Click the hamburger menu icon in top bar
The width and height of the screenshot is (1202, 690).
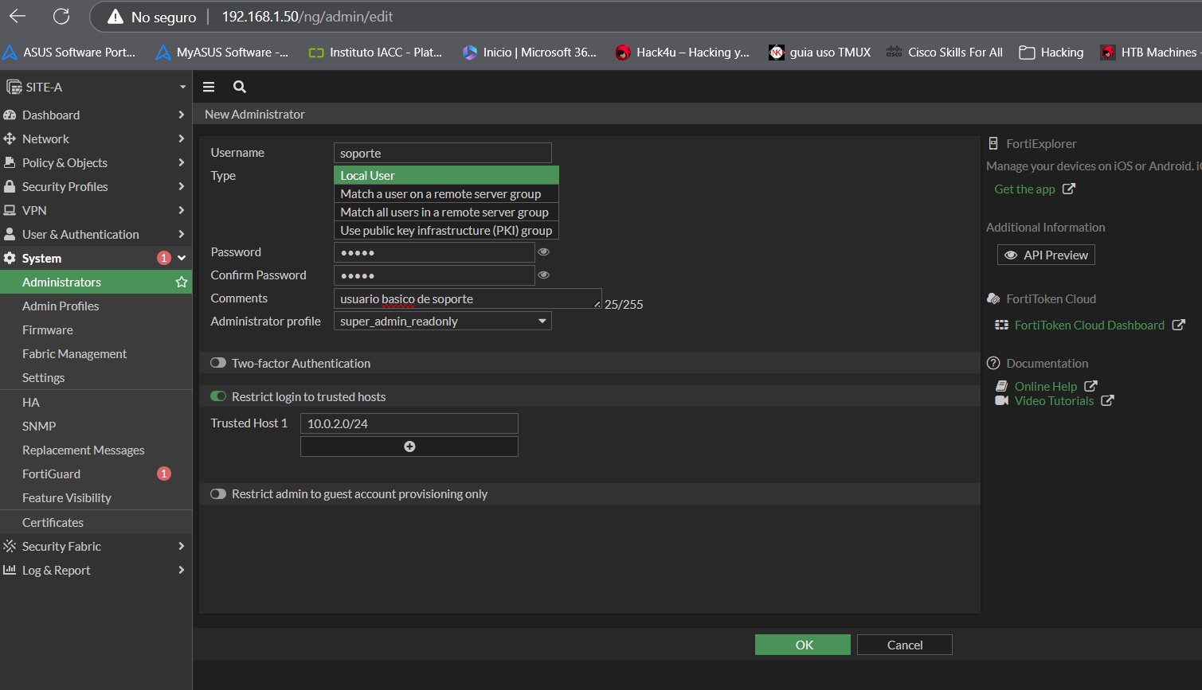(209, 88)
